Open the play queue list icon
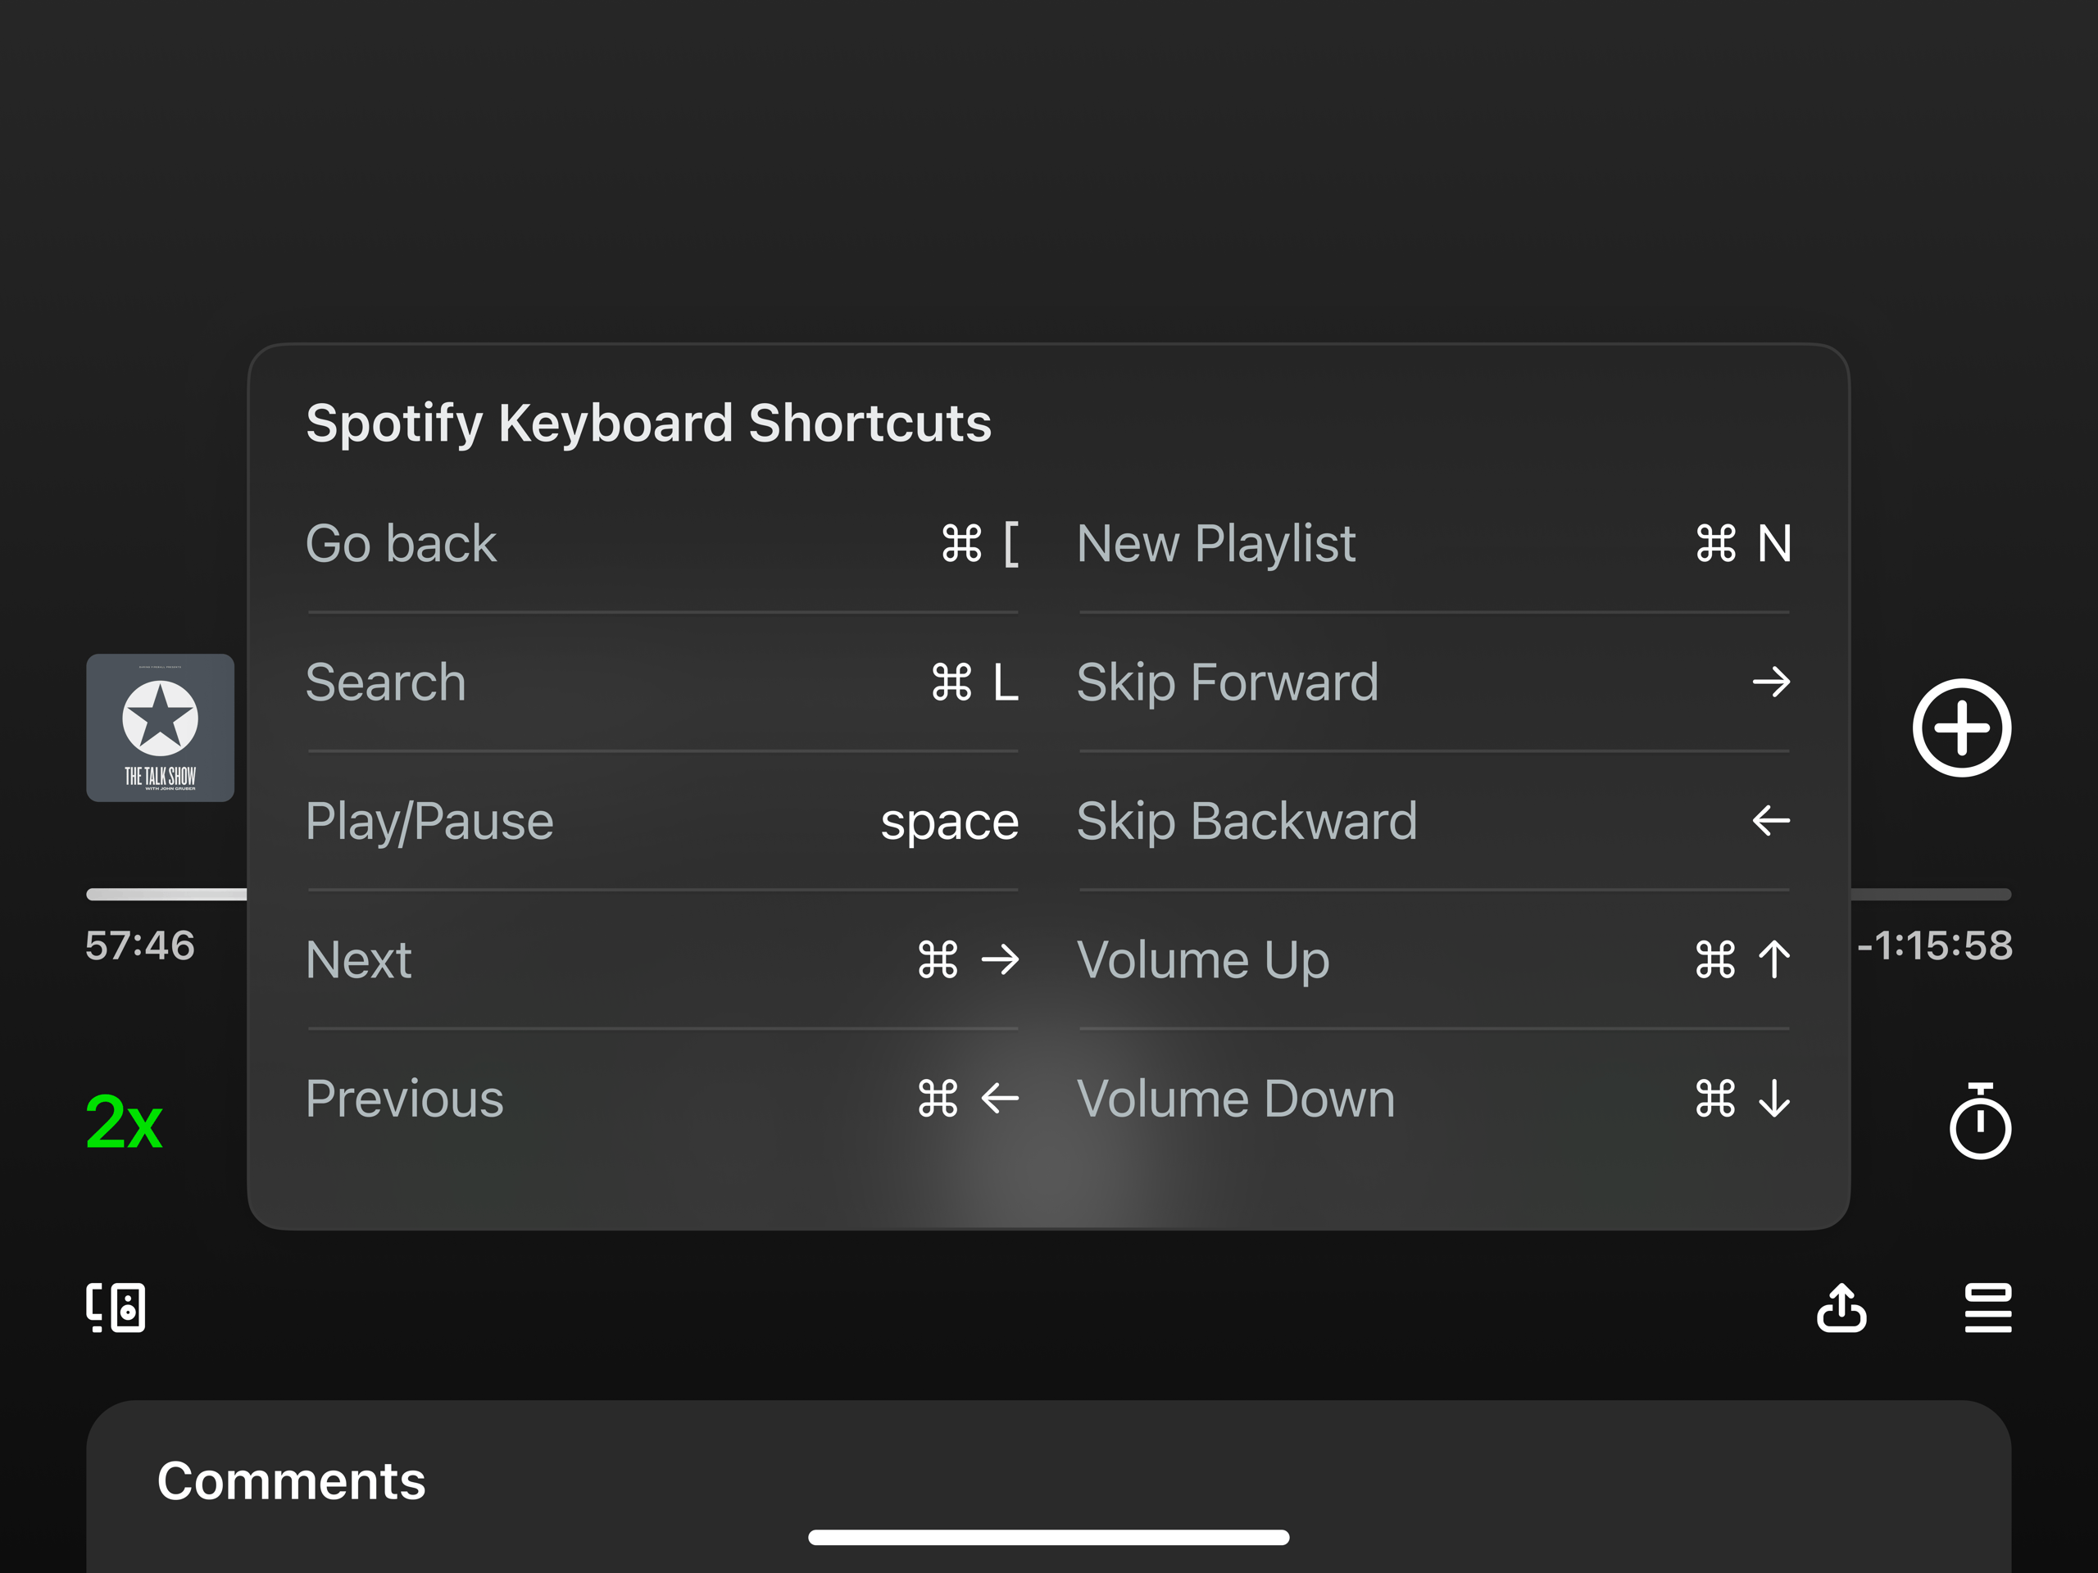The height and width of the screenshot is (1573, 2098). [x=1988, y=1308]
